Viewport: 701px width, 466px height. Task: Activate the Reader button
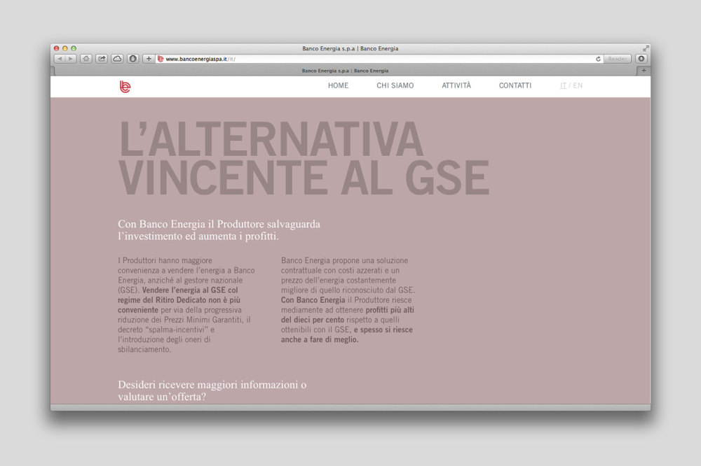click(x=617, y=59)
